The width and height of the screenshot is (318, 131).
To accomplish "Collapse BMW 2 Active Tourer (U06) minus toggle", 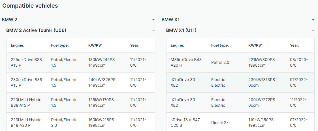I will pos(153,30).
